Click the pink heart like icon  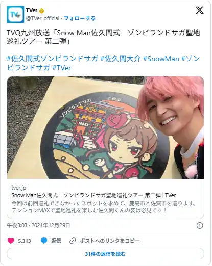coord(11,241)
